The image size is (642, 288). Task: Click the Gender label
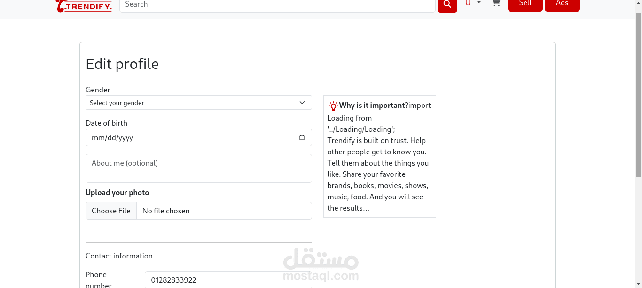click(98, 90)
